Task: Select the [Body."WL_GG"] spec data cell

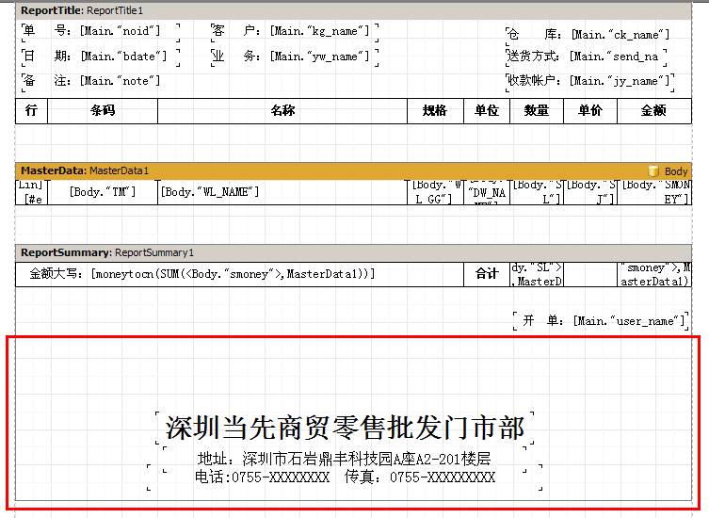Action: (x=435, y=192)
